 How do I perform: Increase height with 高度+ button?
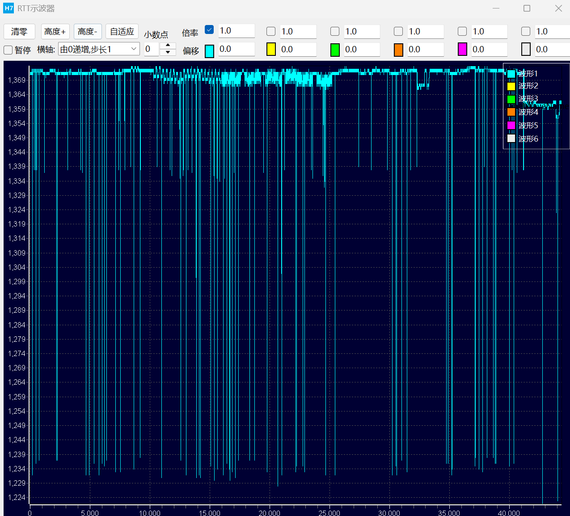(55, 32)
